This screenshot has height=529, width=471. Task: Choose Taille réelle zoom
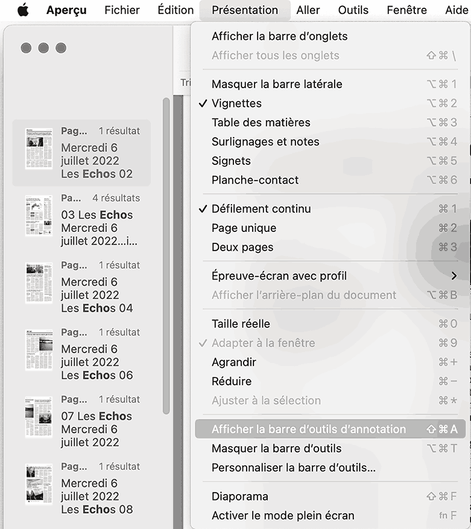click(x=330, y=324)
